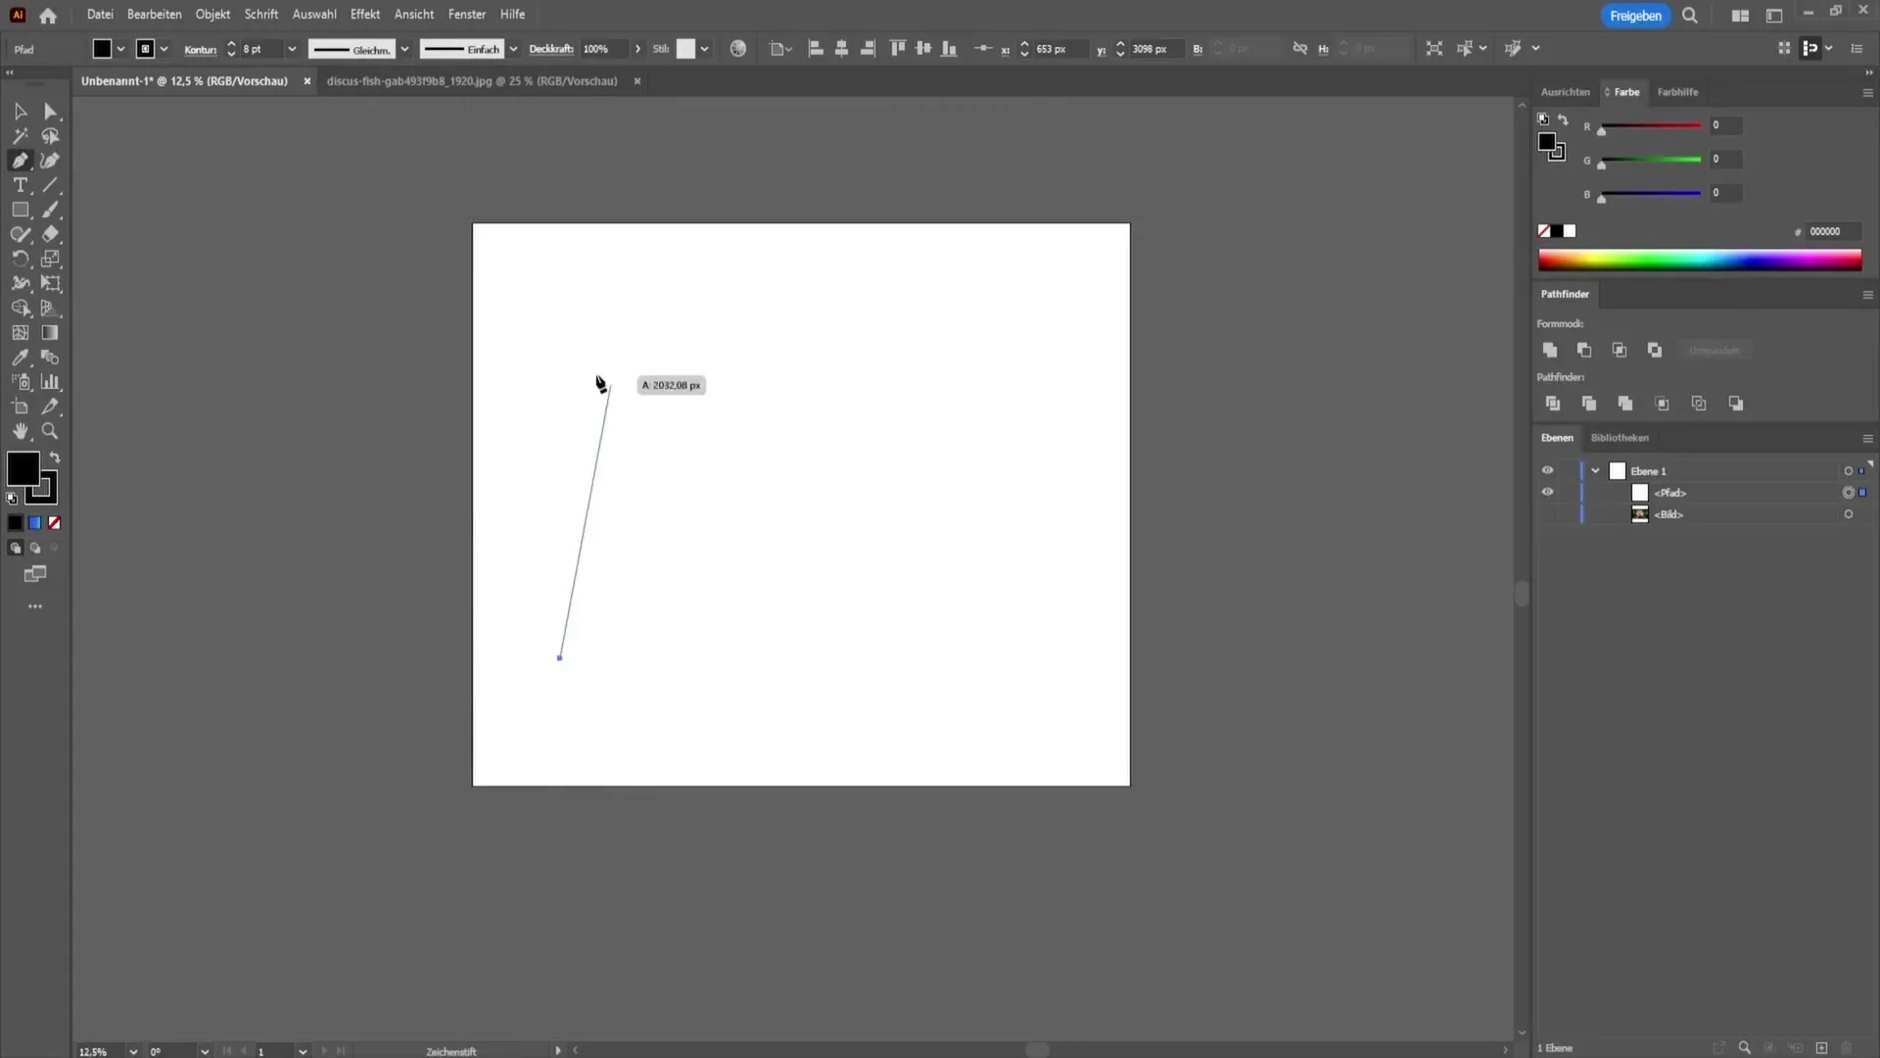The width and height of the screenshot is (1880, 1058).
Task: Open the Effekt menu
Action: pos(365,15)
